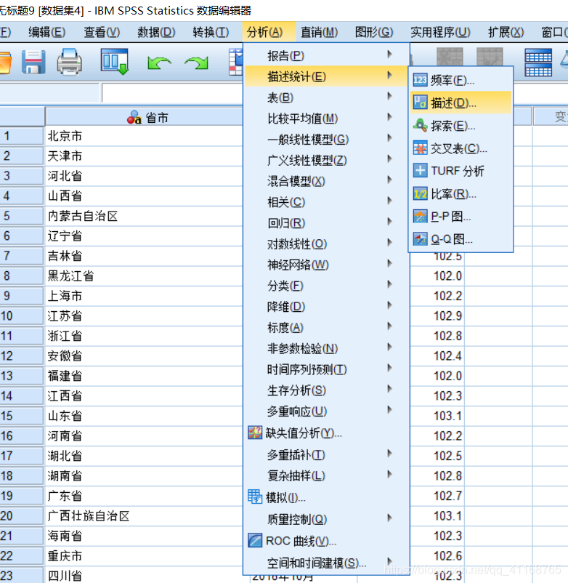
Task: Click the Simulation (模拟) icon
Action: [255, 496]
